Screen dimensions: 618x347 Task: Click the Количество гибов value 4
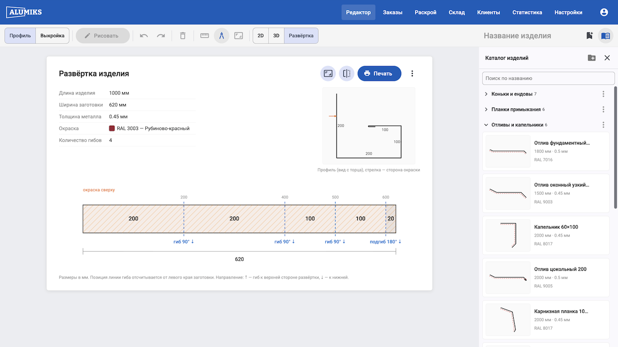pyautogui.click(x=111, y=140)
